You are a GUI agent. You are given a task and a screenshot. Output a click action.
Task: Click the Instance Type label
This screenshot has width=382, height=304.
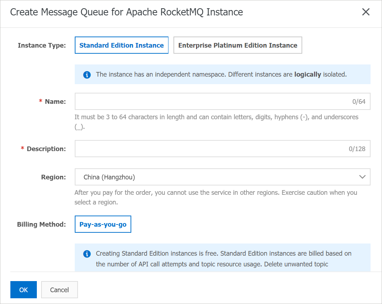(x=42, y=45)
